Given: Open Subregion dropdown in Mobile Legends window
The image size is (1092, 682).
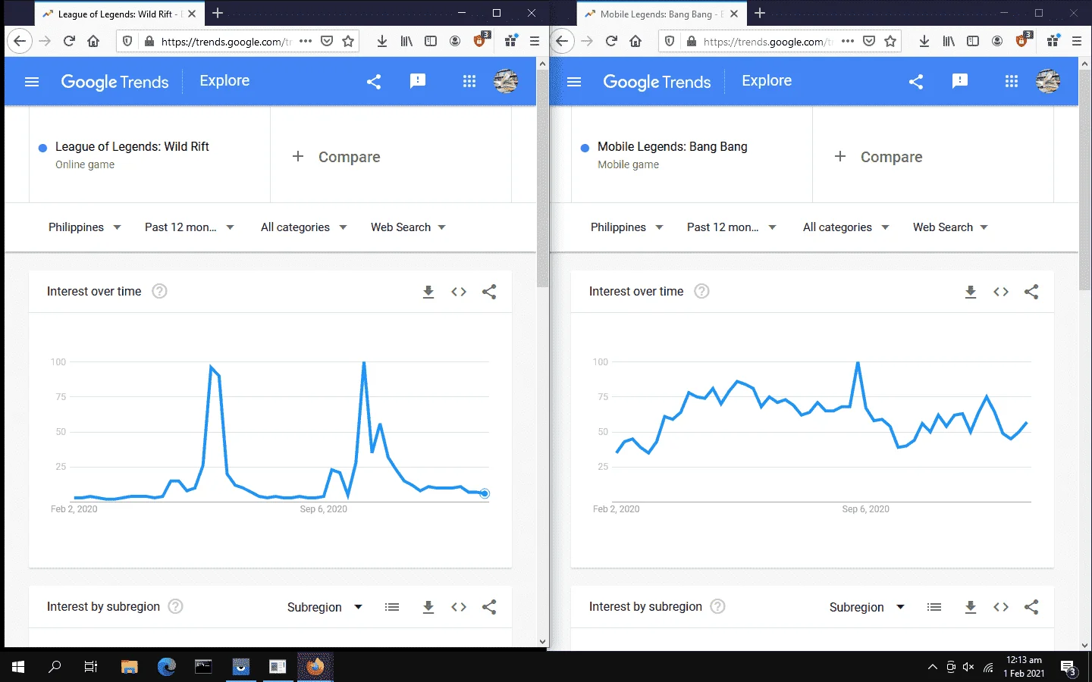Looking at the screenshot, I should pyautogui.click(x=867, y=607).
